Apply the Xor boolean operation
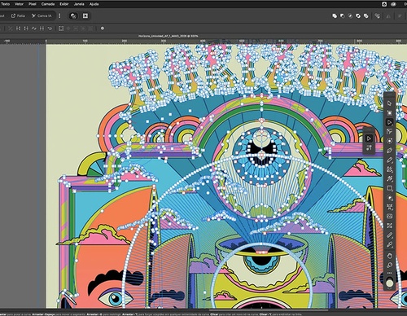407x316 pixels. point(358,16)
